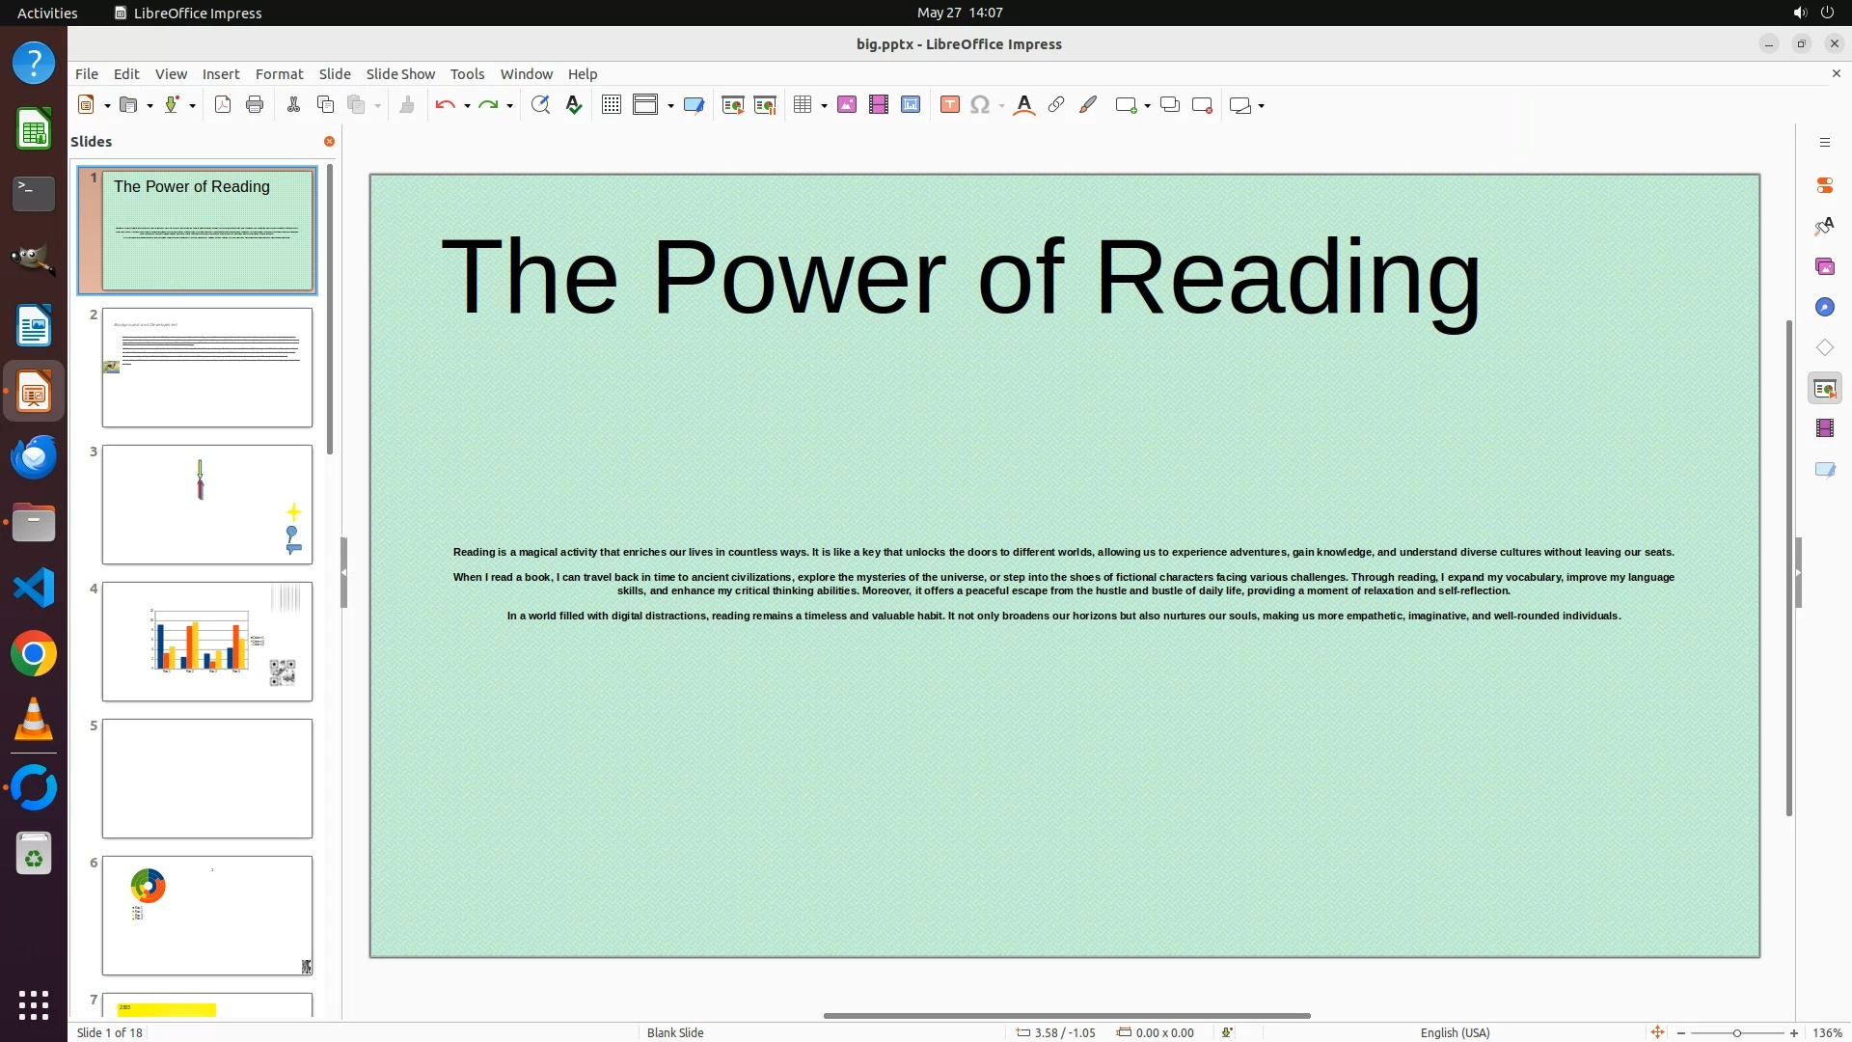
Task: Click the Insert Text Box icon
Action: (x=949, y=105)
